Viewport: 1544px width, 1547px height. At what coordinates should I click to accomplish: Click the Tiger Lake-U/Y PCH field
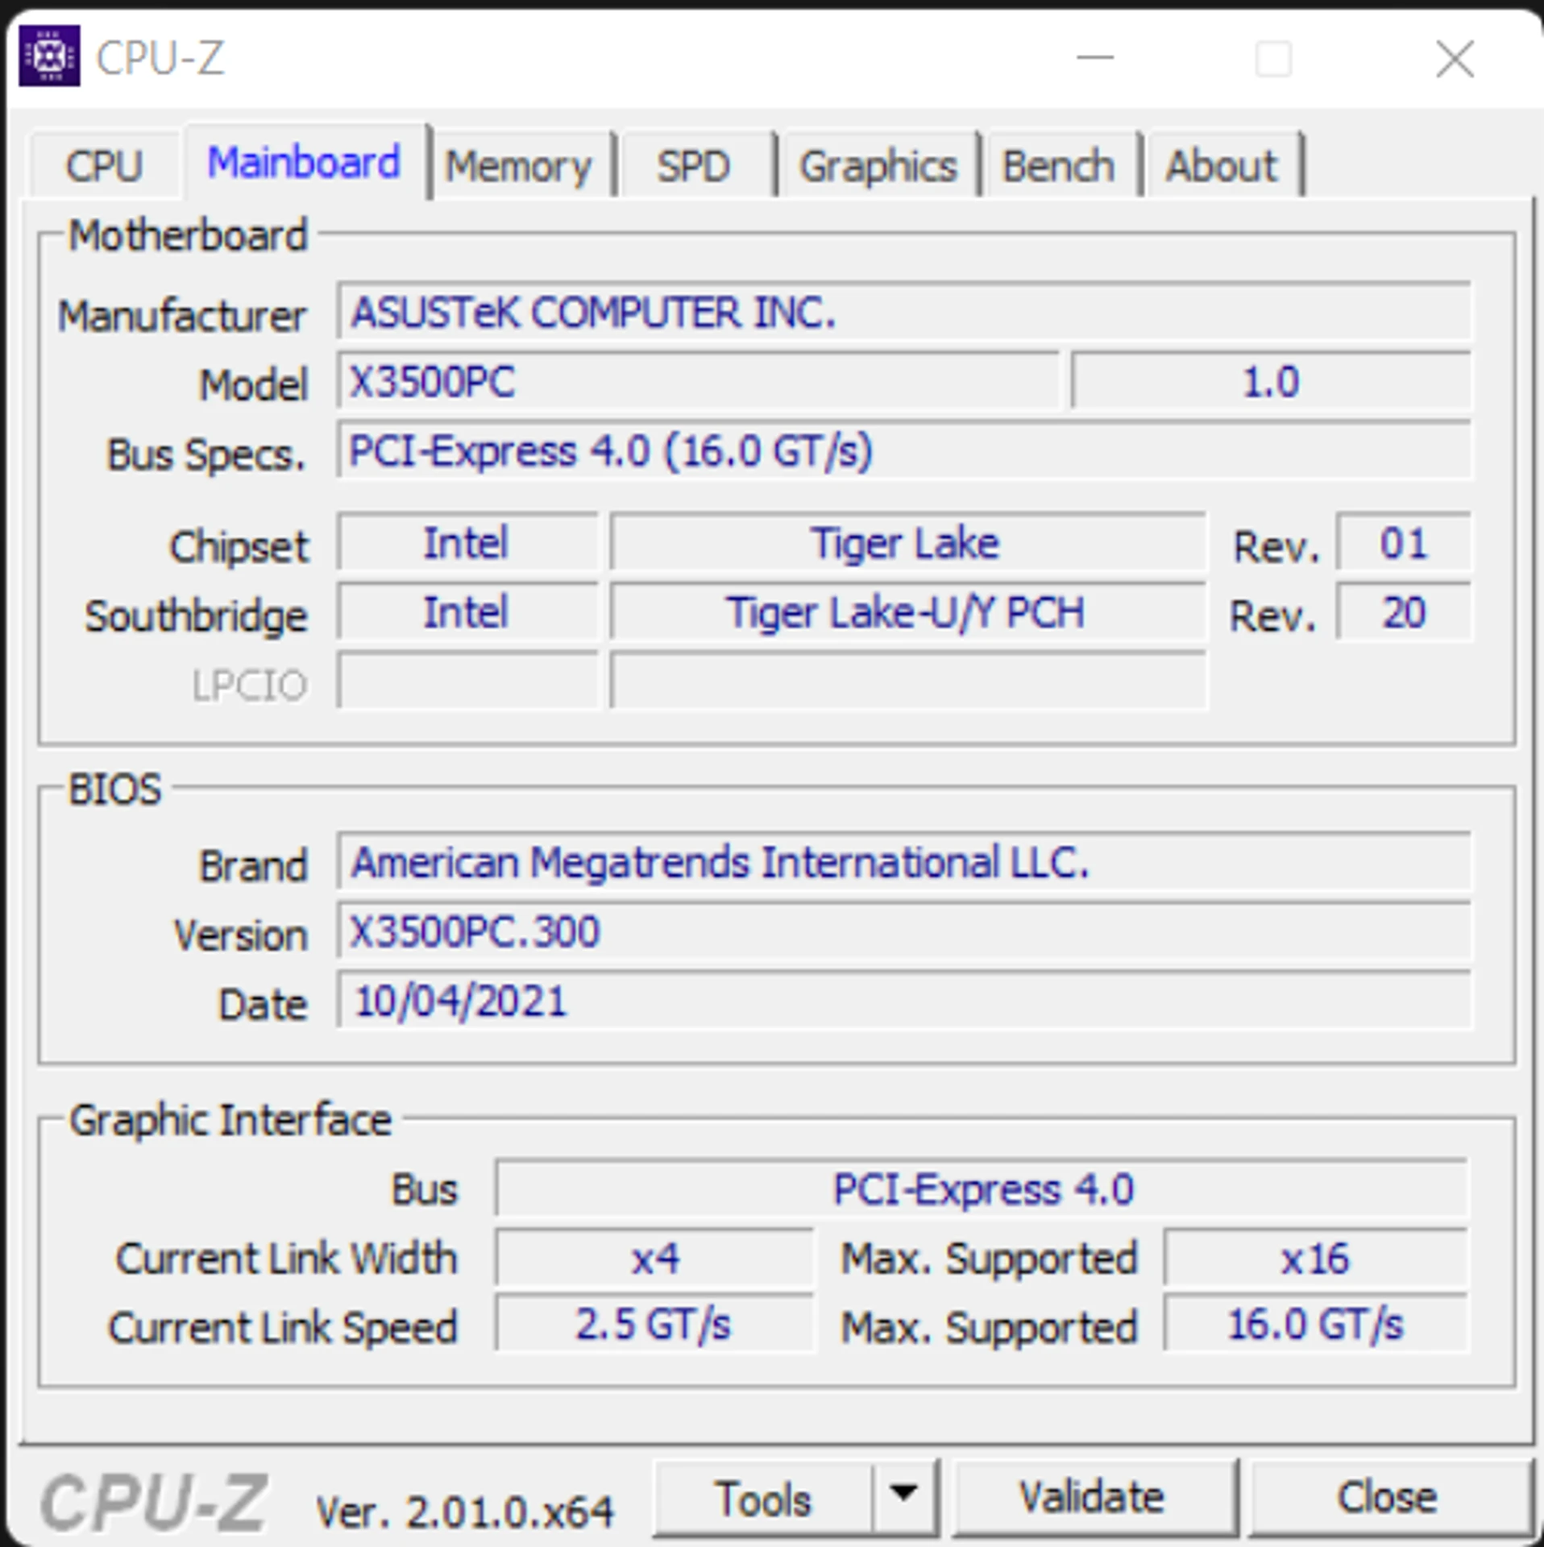(907, 612)
